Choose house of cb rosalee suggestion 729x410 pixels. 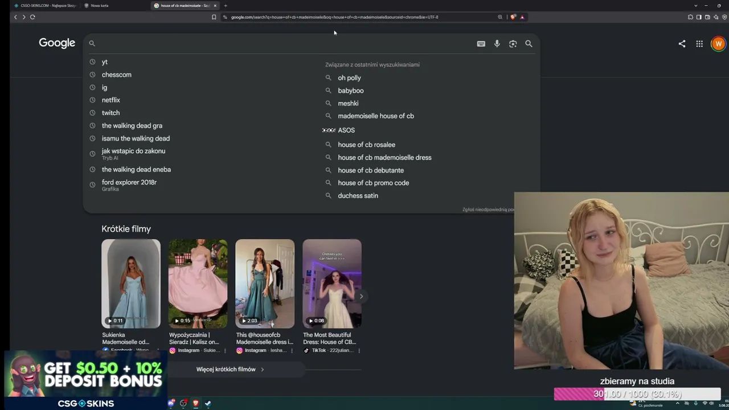coord(366,145)
